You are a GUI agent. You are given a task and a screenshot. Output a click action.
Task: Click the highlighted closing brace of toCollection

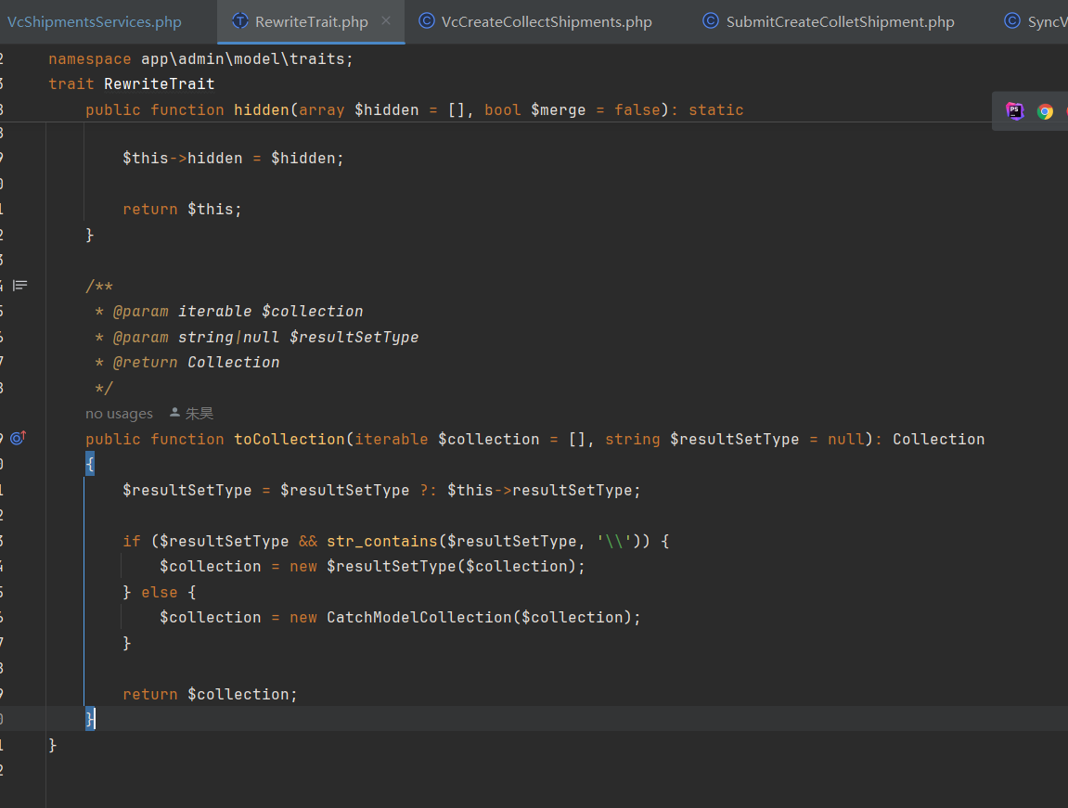point(90,719)
